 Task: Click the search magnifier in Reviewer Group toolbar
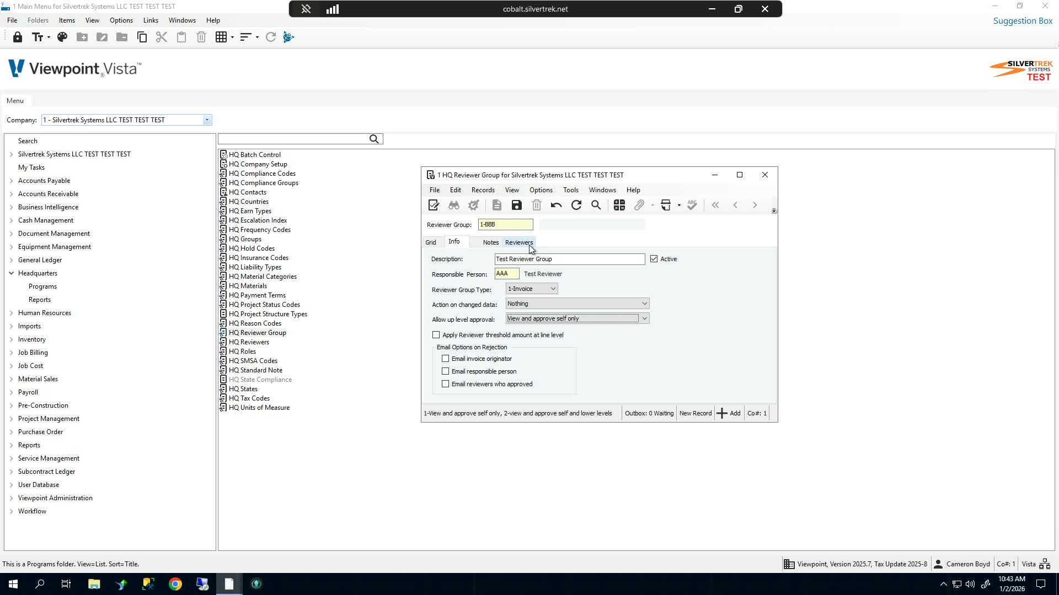coord(596,205)
